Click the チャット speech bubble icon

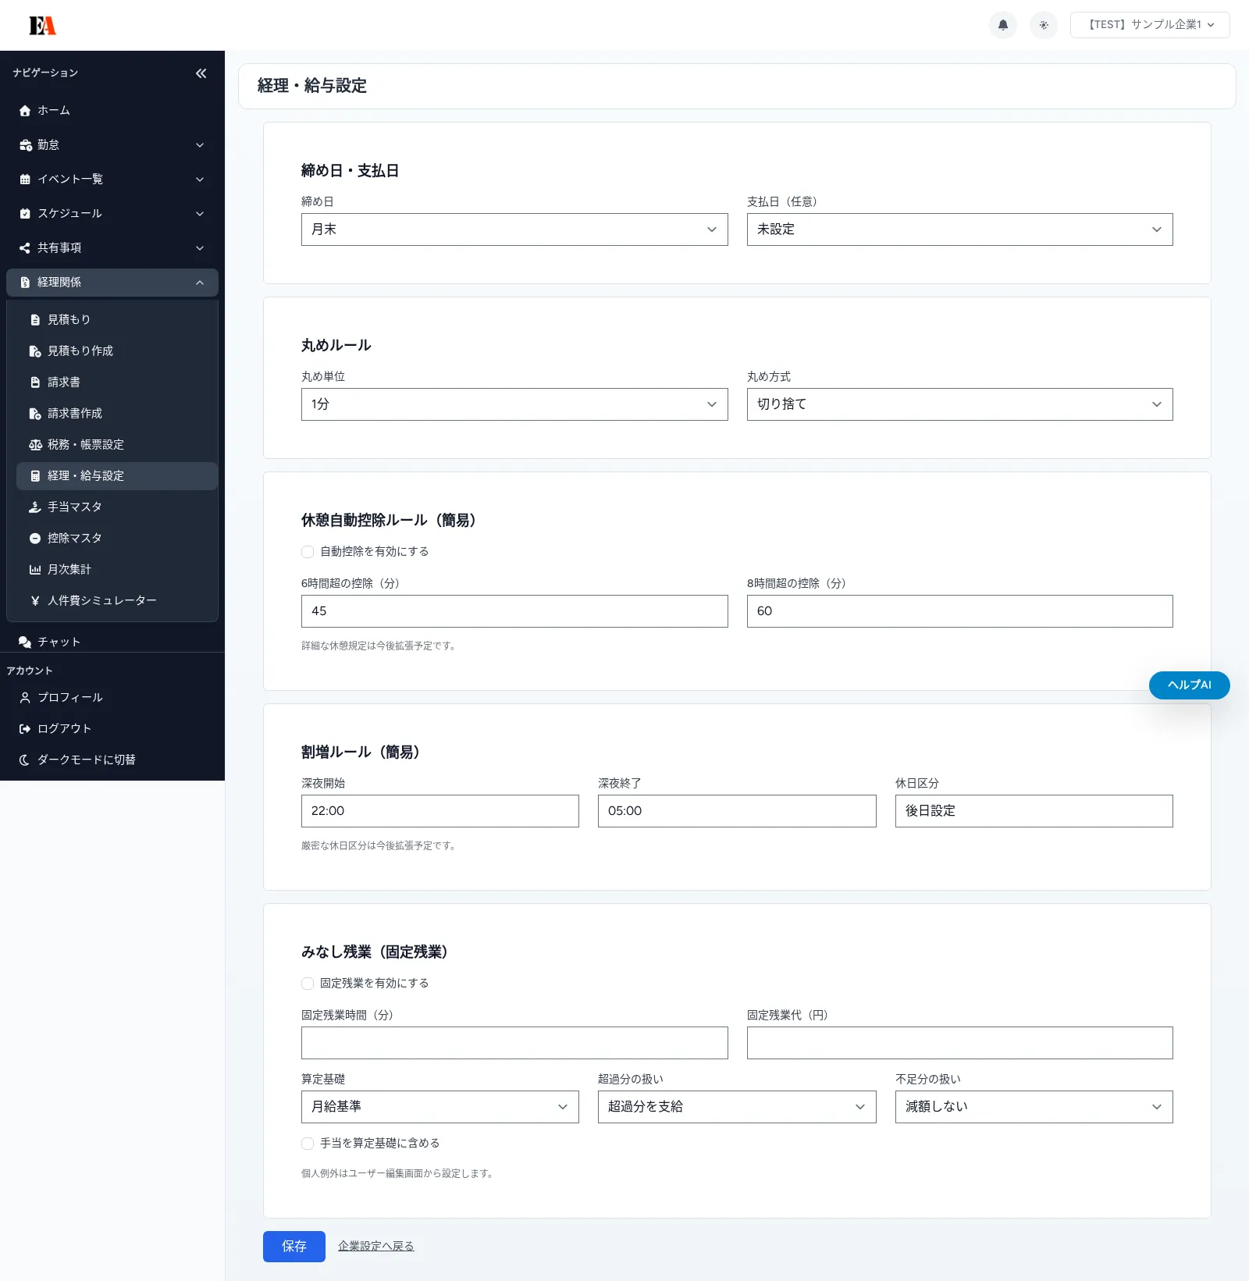[x=25, y=642]
